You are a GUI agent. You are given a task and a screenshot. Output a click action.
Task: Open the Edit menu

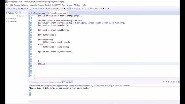[x=11, y=5]
